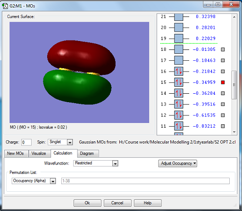The image size is (242, 211).
Task: Click the Charge input field
Action: 26,142
